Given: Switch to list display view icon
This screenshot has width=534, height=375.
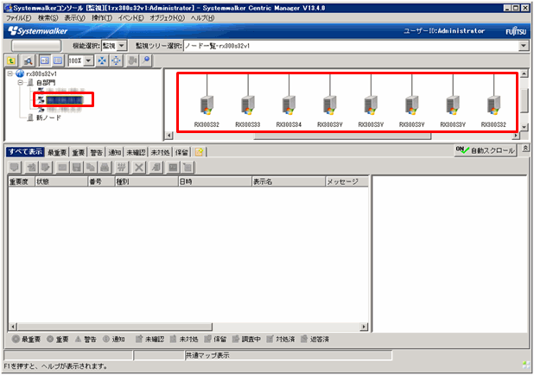Looking at the screenshot, I should click(x=58, y=61).
